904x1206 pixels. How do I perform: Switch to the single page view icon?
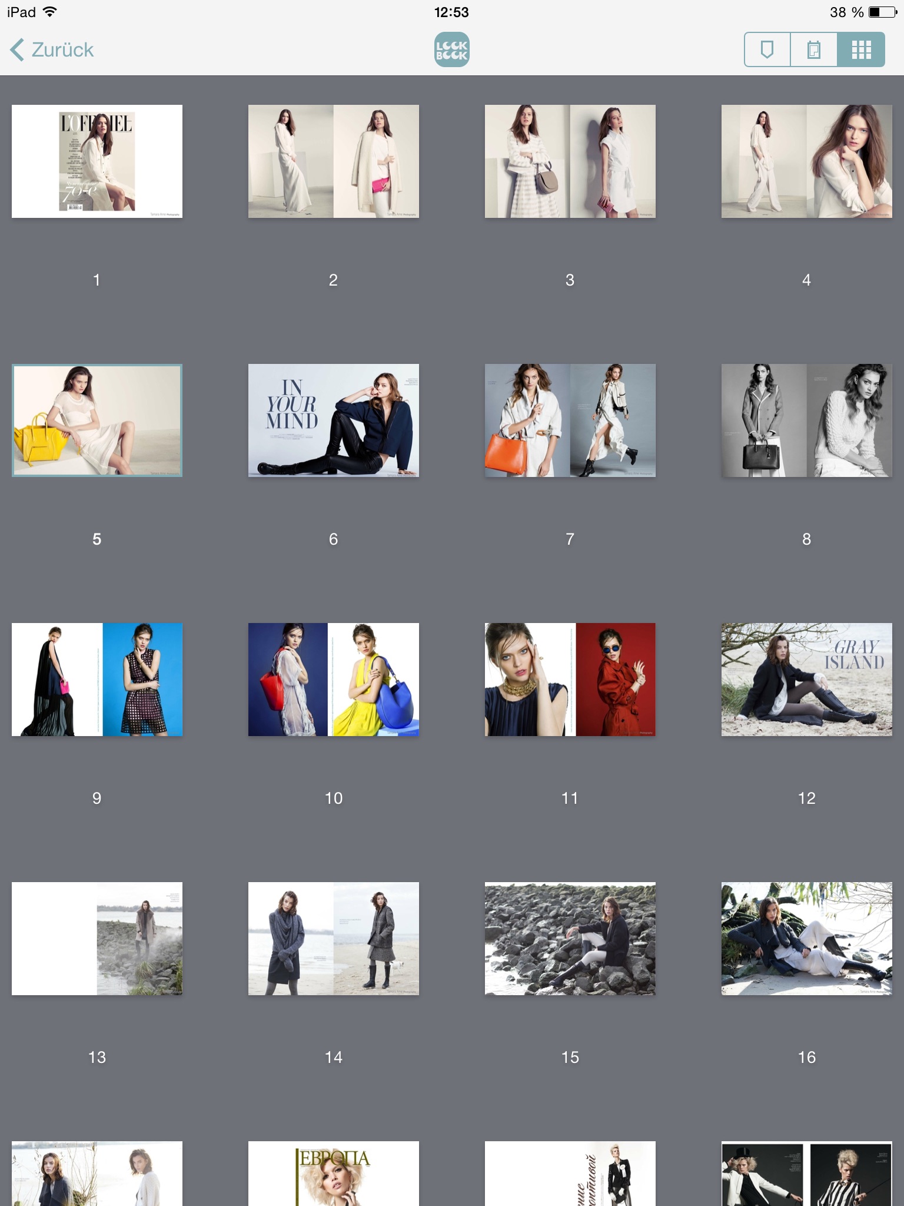pos(814,49)
